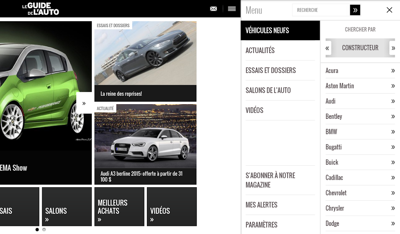Open PARAMÈTRES menu item
The image size is (400, 234).
click(280, 224)
